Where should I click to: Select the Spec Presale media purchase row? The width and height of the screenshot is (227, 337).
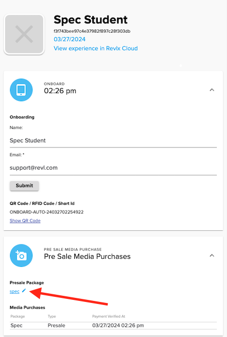[x=113, y=325]
